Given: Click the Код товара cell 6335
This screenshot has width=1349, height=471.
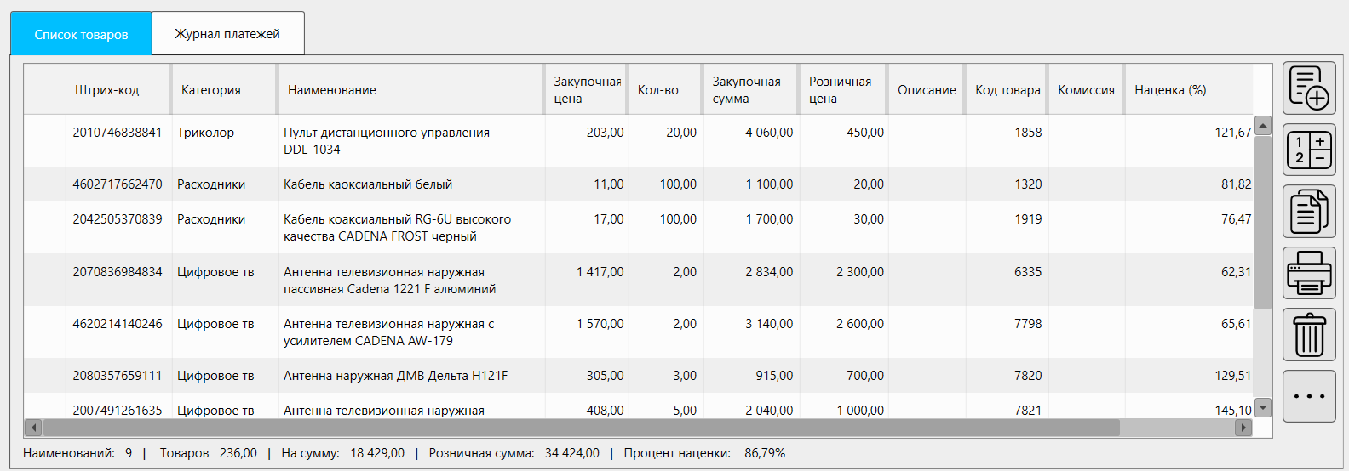Looking at the screenshot, I should coord(1027,272).
